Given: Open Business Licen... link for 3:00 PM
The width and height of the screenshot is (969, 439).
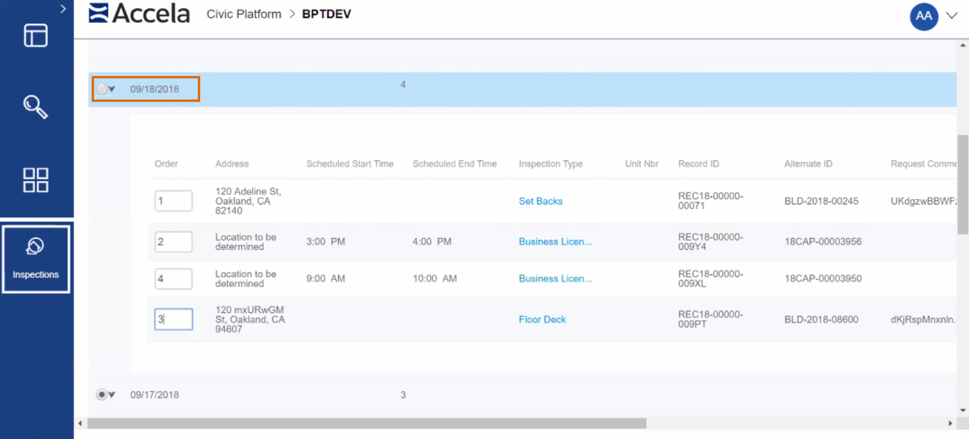Looking at the screenshot, I should click(555, 242).
